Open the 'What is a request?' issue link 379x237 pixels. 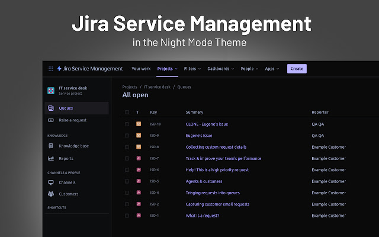pyautogui.click(x=203, y=216)
